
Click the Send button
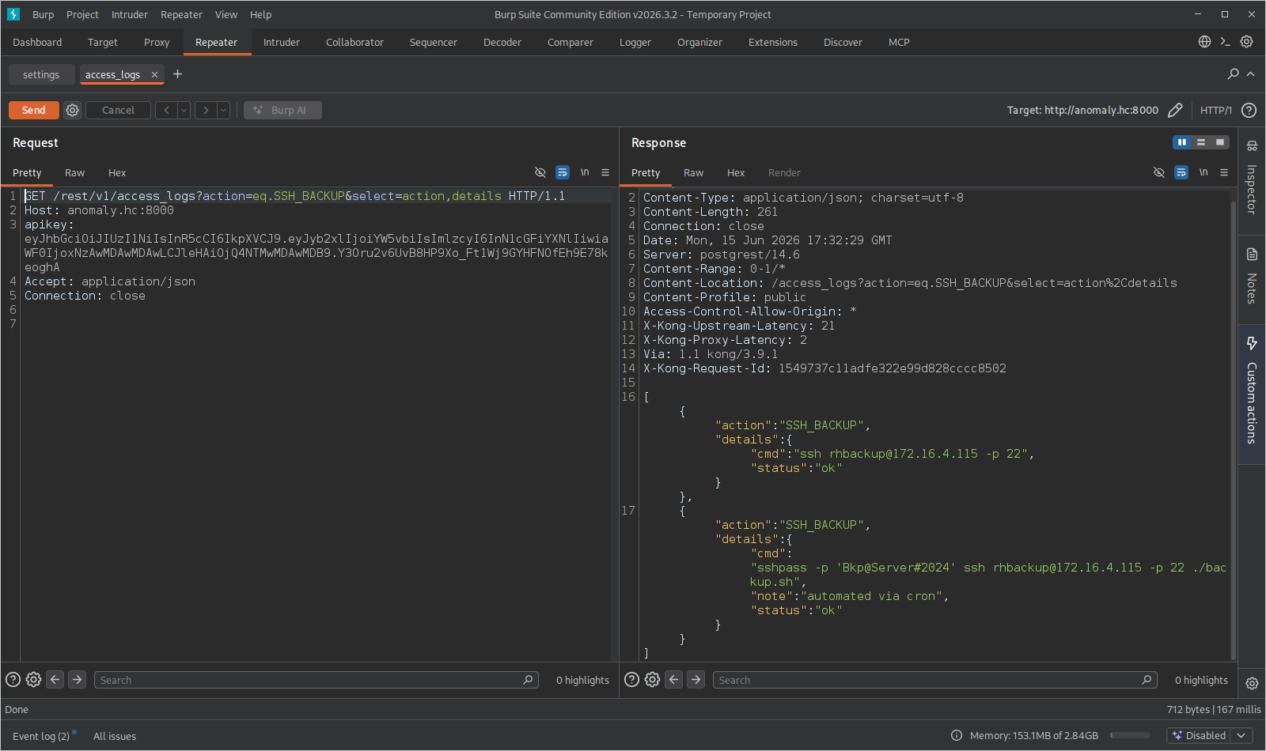(34, 110)
